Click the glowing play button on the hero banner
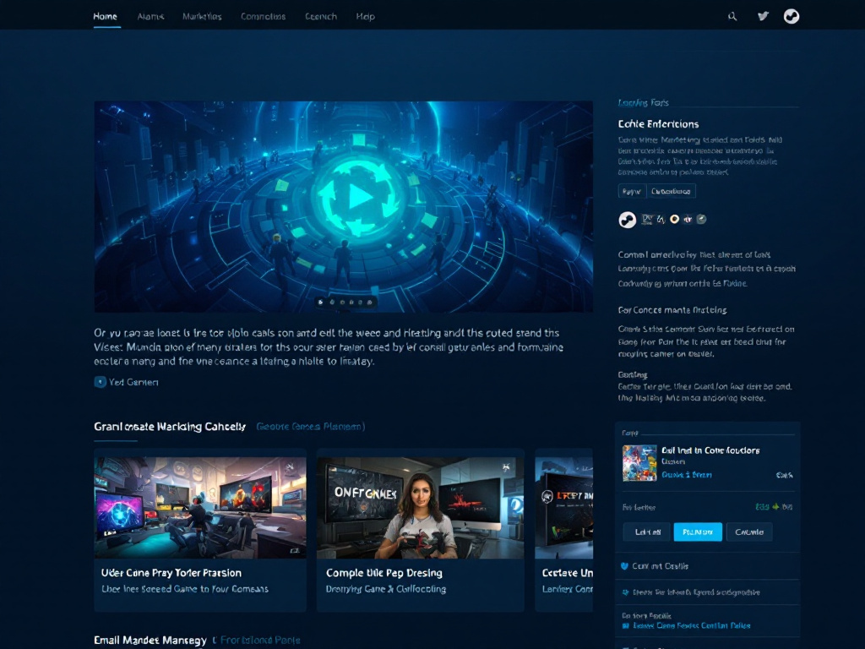865x649 pixels. pos(360,196)
